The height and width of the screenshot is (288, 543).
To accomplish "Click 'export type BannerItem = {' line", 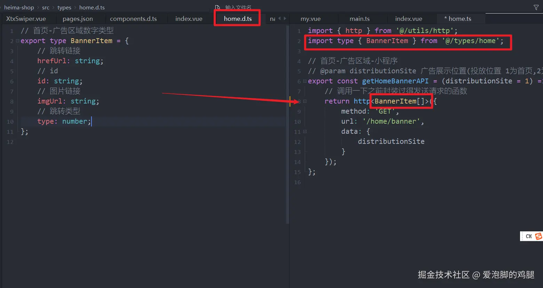I will point(74,41).
